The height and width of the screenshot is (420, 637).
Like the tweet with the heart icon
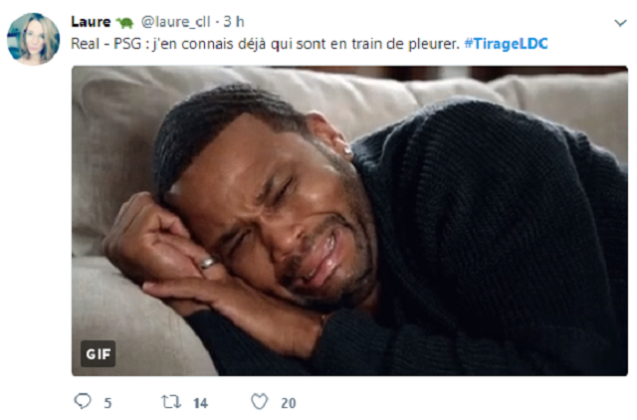(x=259, y=401)
